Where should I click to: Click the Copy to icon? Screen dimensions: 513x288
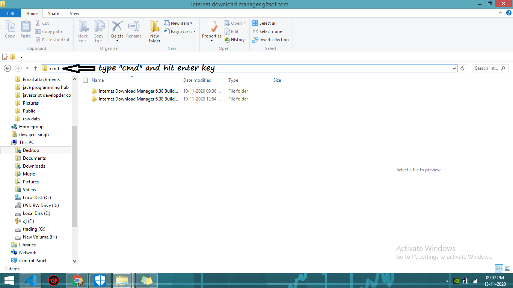pos(99,27)
